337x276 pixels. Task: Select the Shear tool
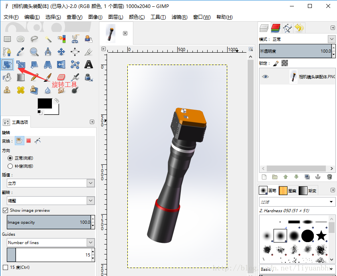34,64
